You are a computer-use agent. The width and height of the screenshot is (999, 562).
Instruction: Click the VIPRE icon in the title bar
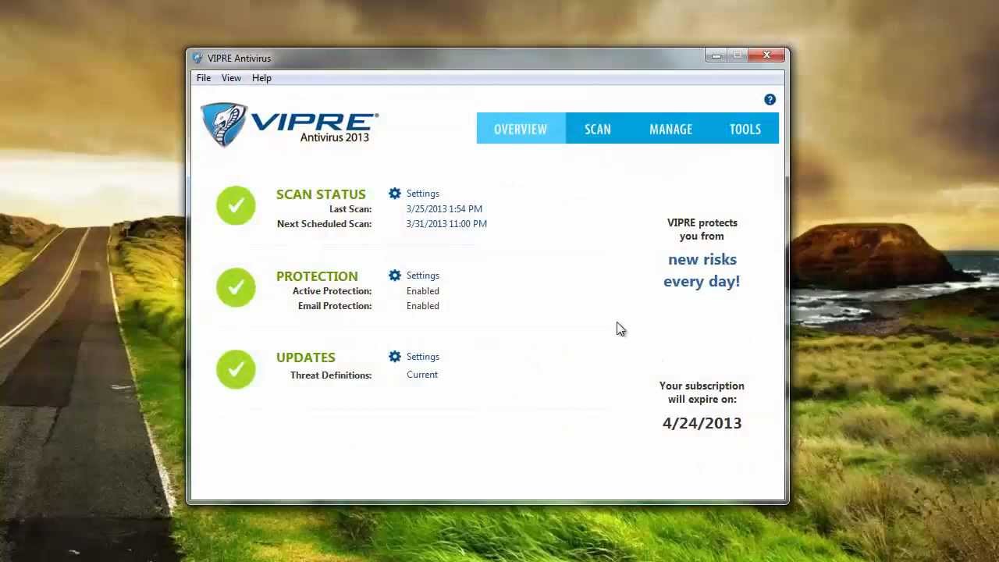(x=197, y=59)
